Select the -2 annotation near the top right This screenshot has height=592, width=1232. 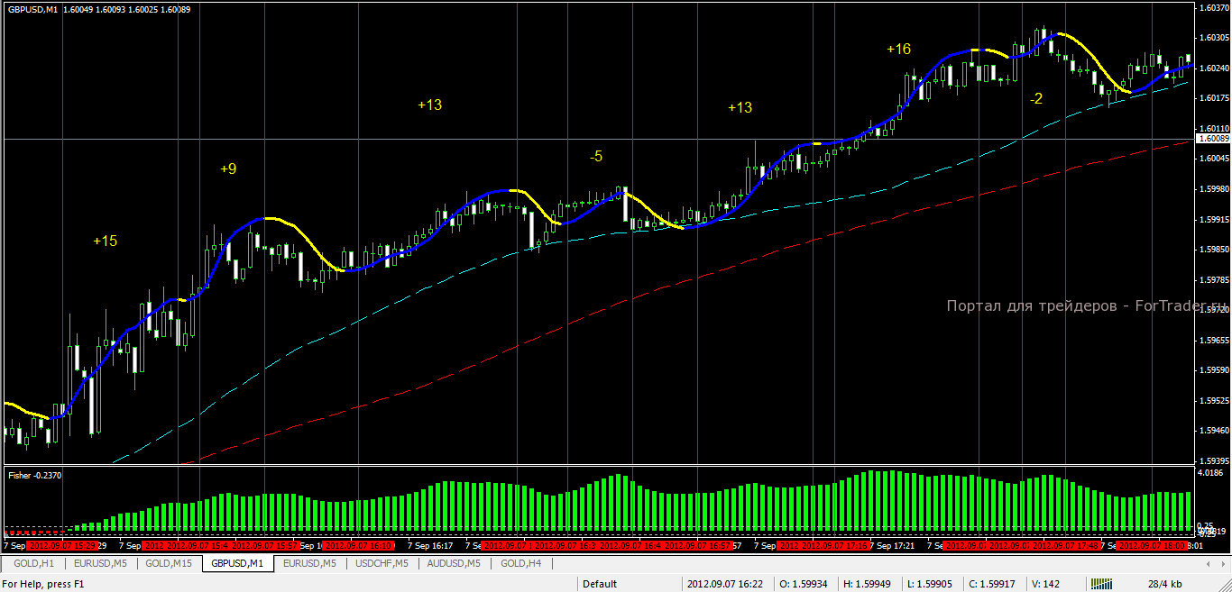tap(1036, 99)
